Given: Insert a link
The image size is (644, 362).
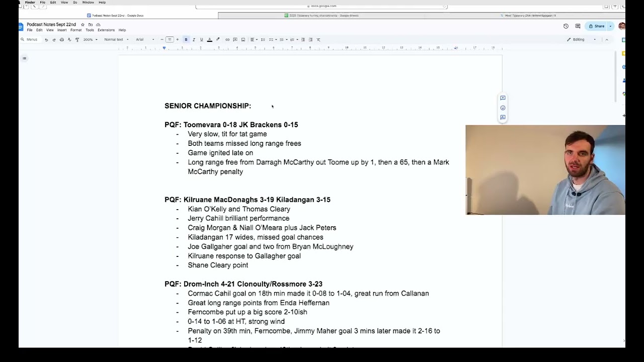Looking at the screenshot, I should (x=227, y=40).
